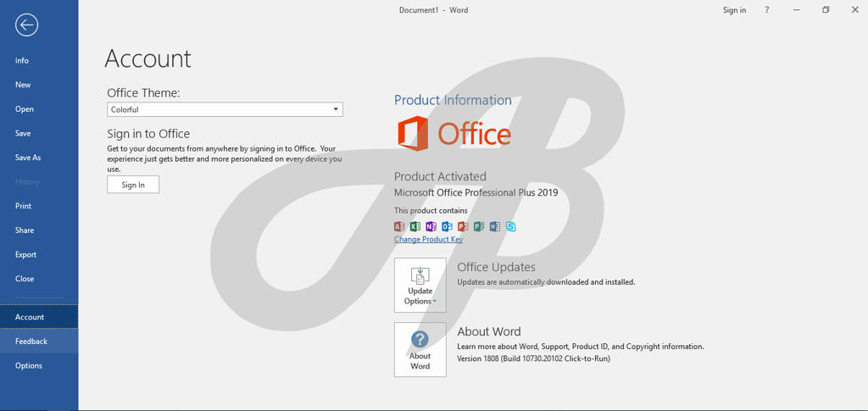Image resolution: width=868 pixels, height=411 pixels.
Task: Open the Feedback page
Action: 39,342
